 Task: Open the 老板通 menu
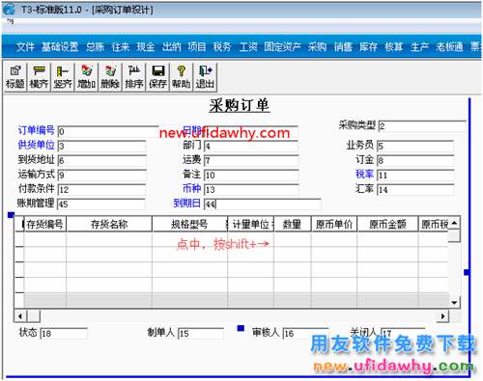click(449, 47)
